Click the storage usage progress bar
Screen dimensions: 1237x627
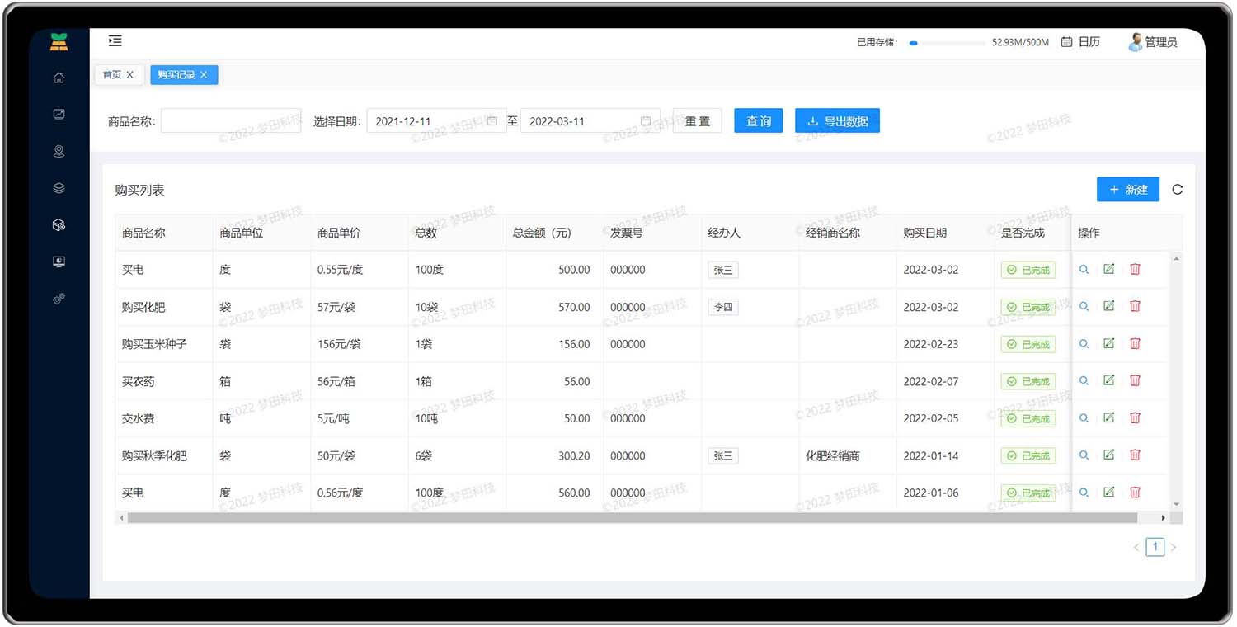948,43
